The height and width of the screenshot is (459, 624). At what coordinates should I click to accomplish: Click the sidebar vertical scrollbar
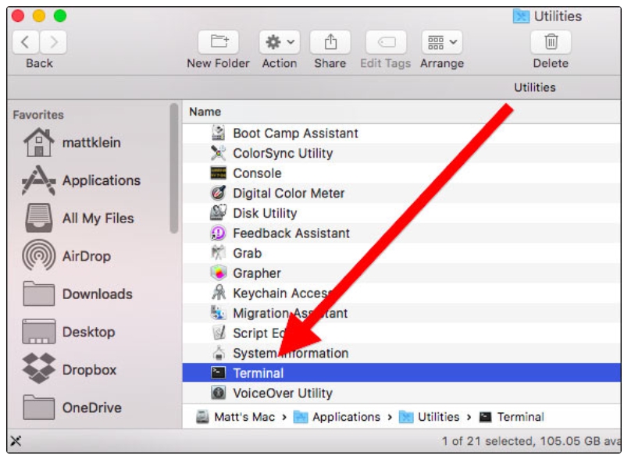tap(174, 168)
